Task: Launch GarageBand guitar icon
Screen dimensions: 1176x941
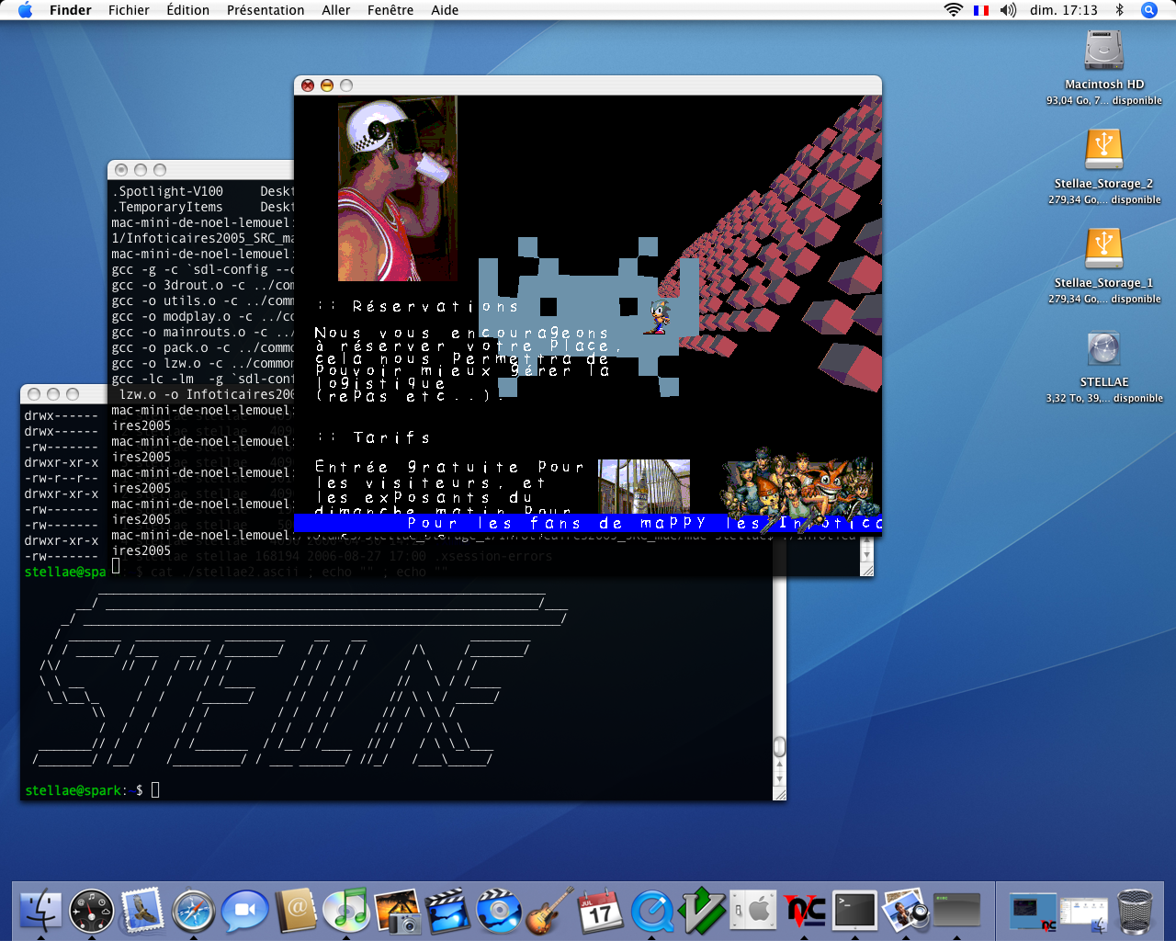Action: [x=549, y=911]
